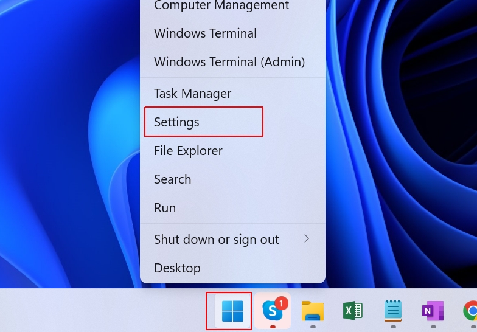Expand Shut down or sign out submenu
477x332 pixels.
tap(232, 240)
